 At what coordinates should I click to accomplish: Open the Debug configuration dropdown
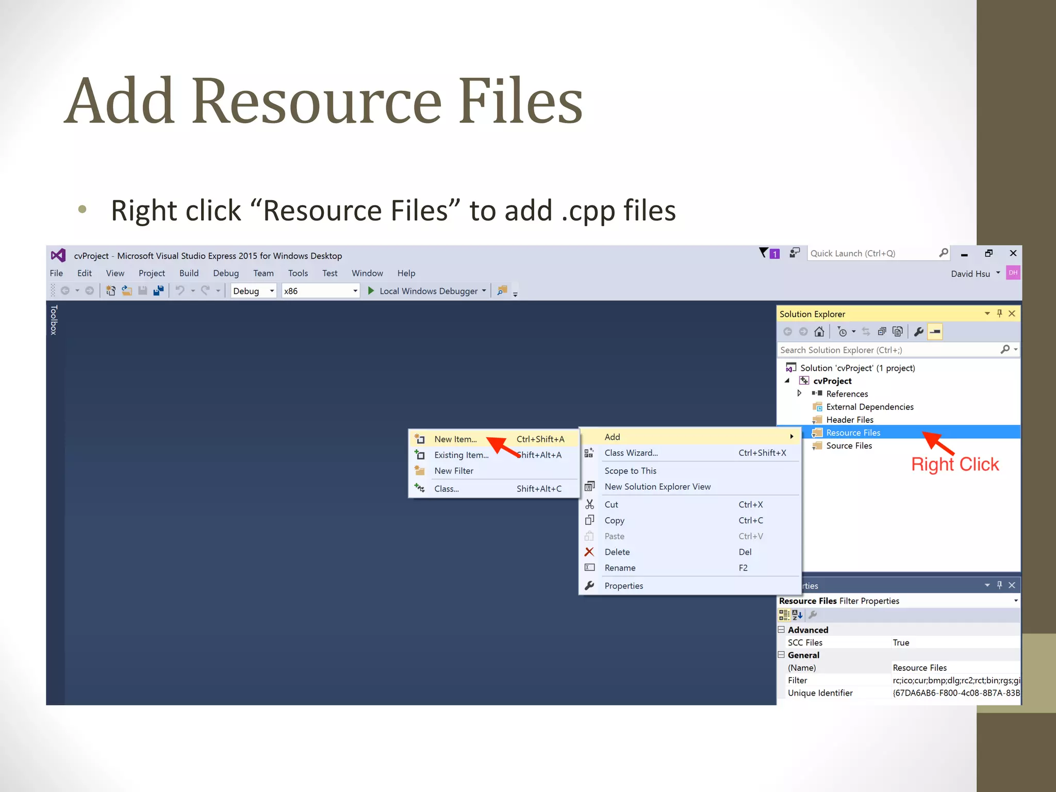point(253,291)
